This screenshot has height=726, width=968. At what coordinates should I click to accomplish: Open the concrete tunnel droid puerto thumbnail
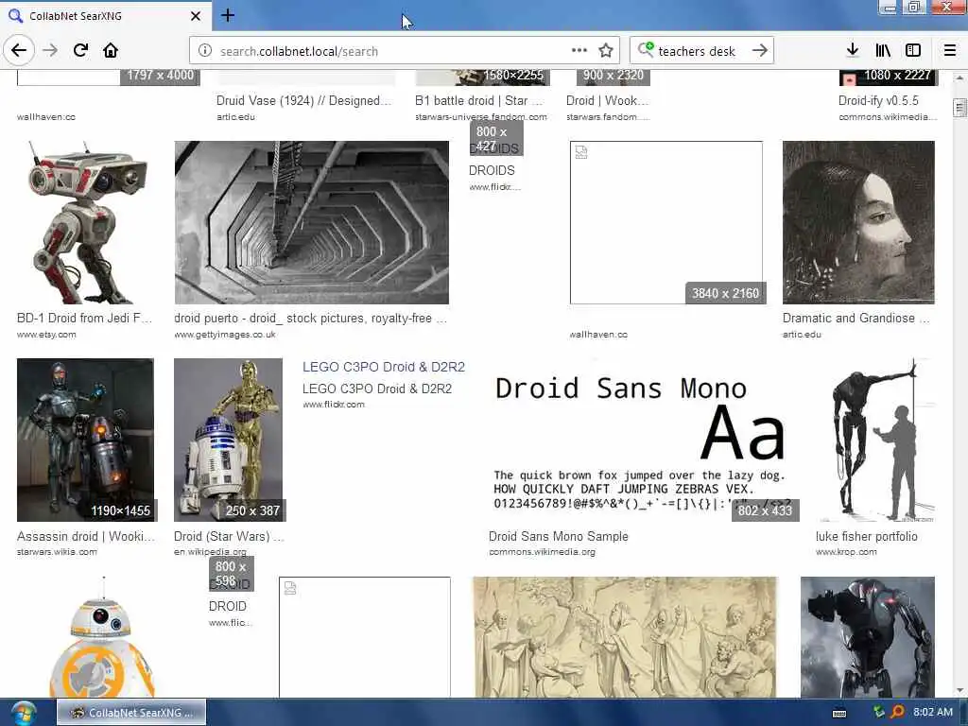click(311, 222)
